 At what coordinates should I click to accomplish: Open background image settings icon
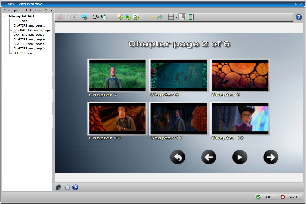pyautogui.click(x=84, y=17)
